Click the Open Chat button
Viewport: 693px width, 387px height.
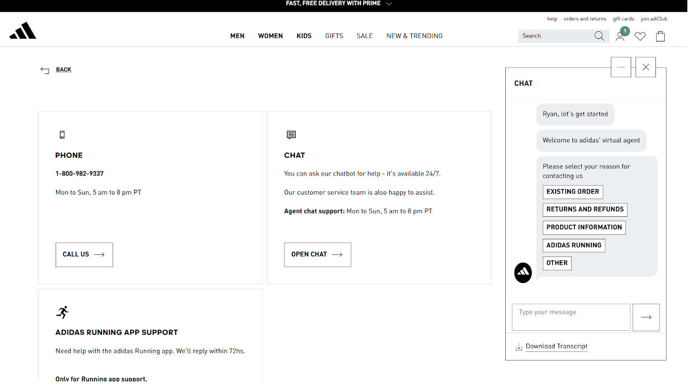click(x=318, y=255)
